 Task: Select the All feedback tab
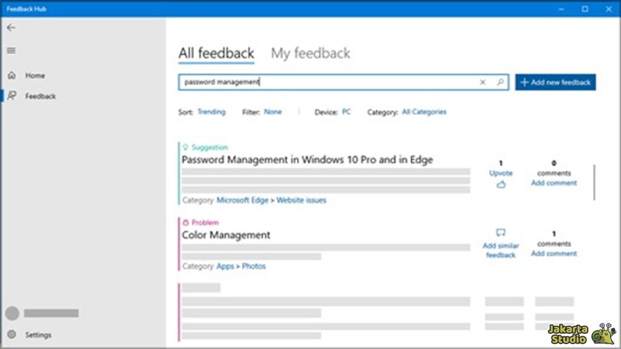point(216,53)
